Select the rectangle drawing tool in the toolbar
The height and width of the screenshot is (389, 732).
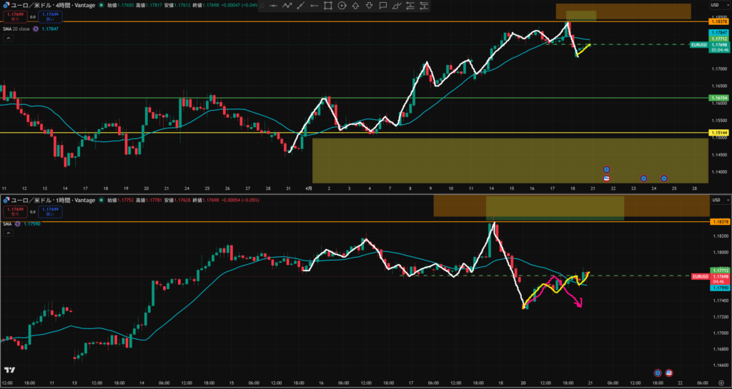coord(327,6)
